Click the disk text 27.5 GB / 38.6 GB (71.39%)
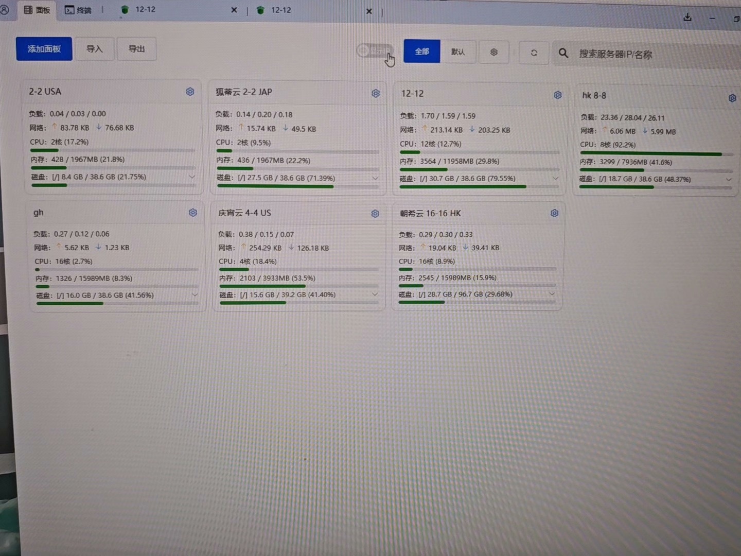741x556 pixels. (291, 178)
